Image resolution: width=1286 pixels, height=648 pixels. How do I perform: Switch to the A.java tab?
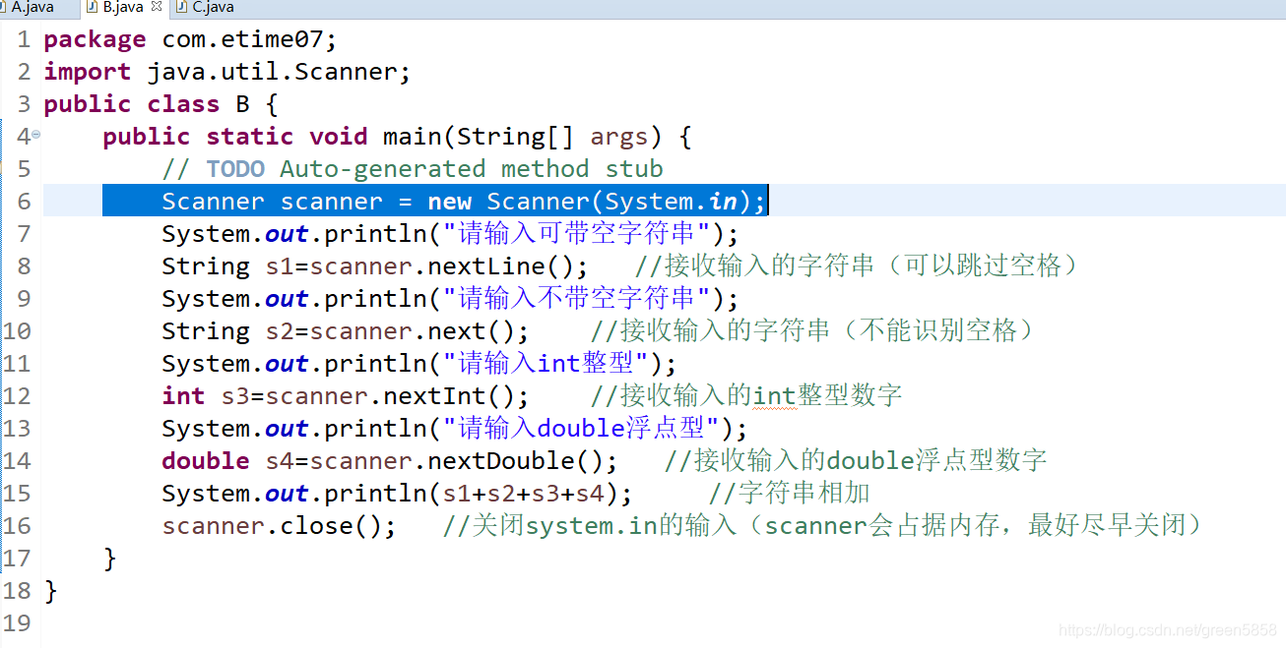(x=34, y=8)
